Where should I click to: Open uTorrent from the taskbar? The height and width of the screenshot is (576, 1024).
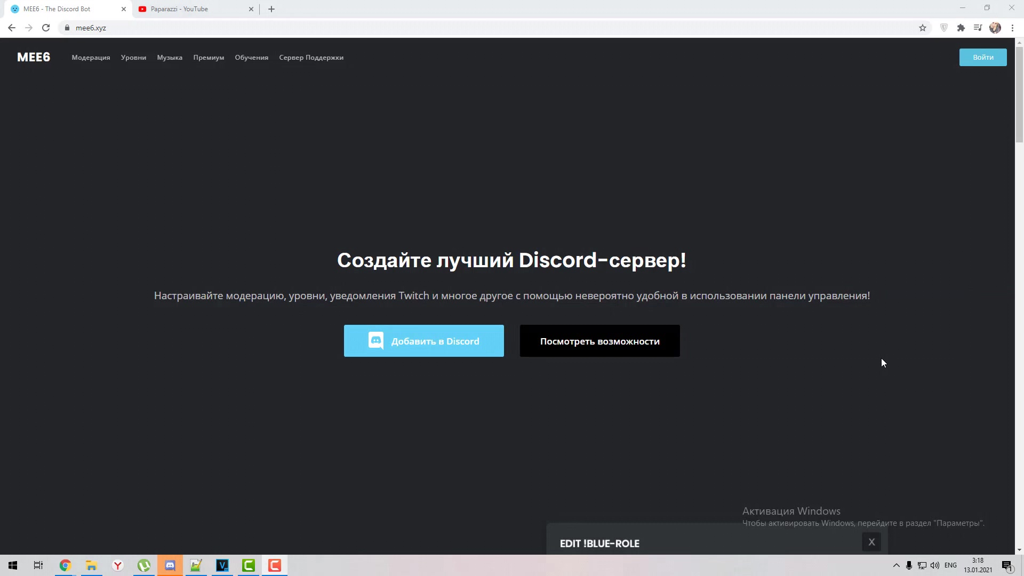[143, 565]
